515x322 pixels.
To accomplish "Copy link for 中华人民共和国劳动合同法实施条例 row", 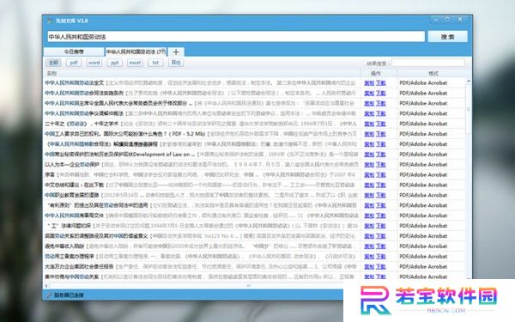I will tap(369, 94).
